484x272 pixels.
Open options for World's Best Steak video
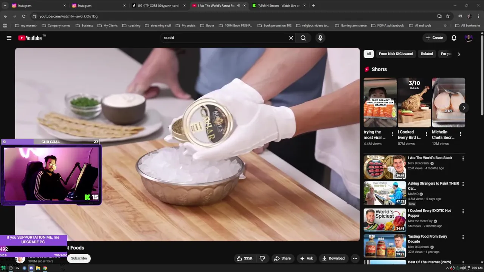click(x=463, y=159)
